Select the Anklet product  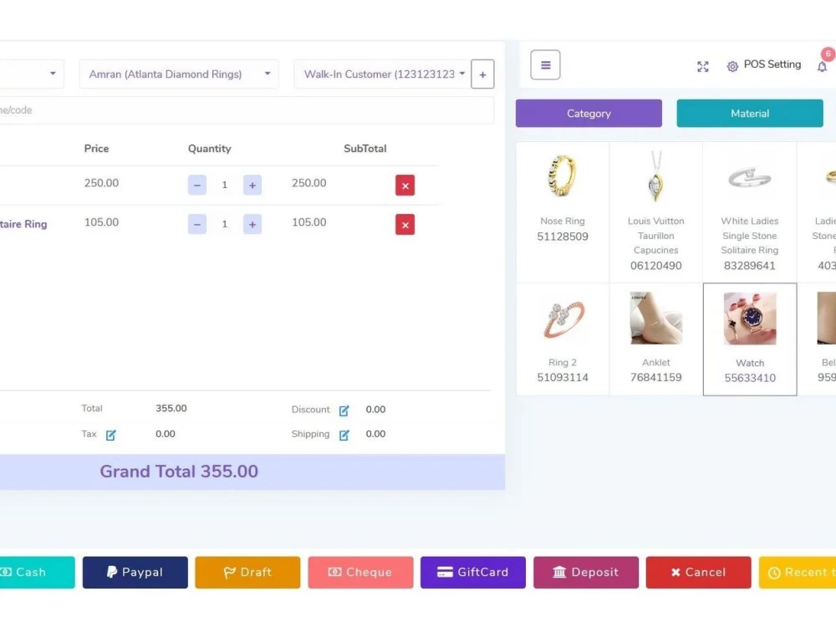pyautogui.click(x=655, y=339)
